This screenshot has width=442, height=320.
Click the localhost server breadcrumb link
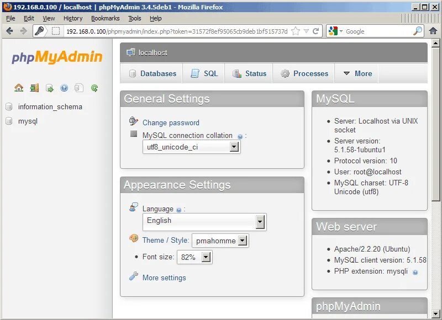click(x=152, y=52)
